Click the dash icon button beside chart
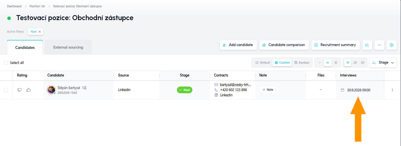This screenshot has height=146, width=401. [379, 45]
